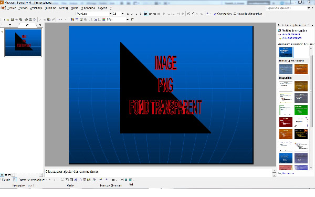Open the Jeux d'animations link

click(x=292, y=38)
